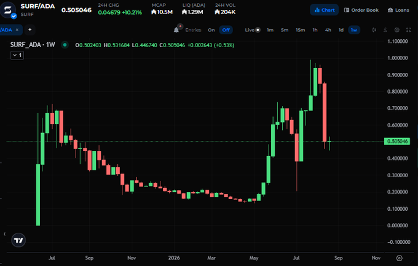Click the price alert bell icon
This screenshot has height=266, width=418.
click(176, 30)
